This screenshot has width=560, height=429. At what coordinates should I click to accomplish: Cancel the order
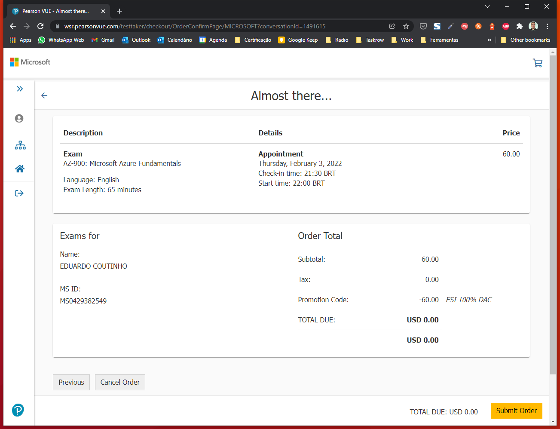(x=120, y=382)
